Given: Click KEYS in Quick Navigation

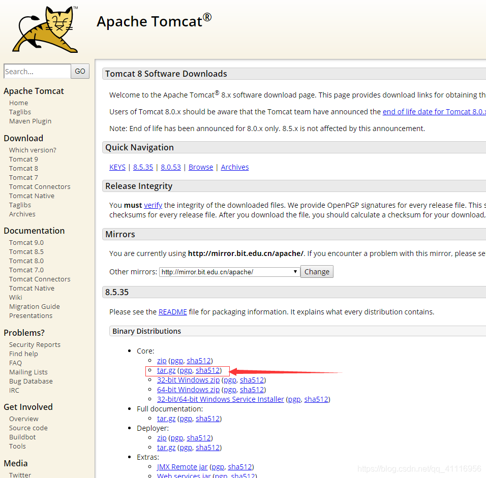Looking at the screenshot, I should [117, 167].
